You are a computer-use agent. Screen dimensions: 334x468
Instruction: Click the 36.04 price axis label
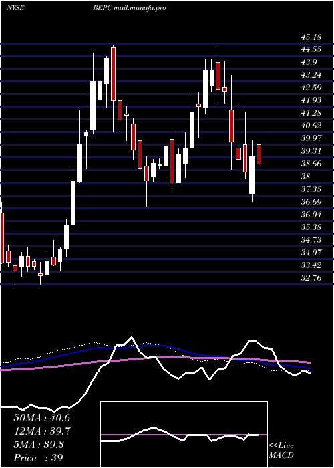tap(311, 215)
